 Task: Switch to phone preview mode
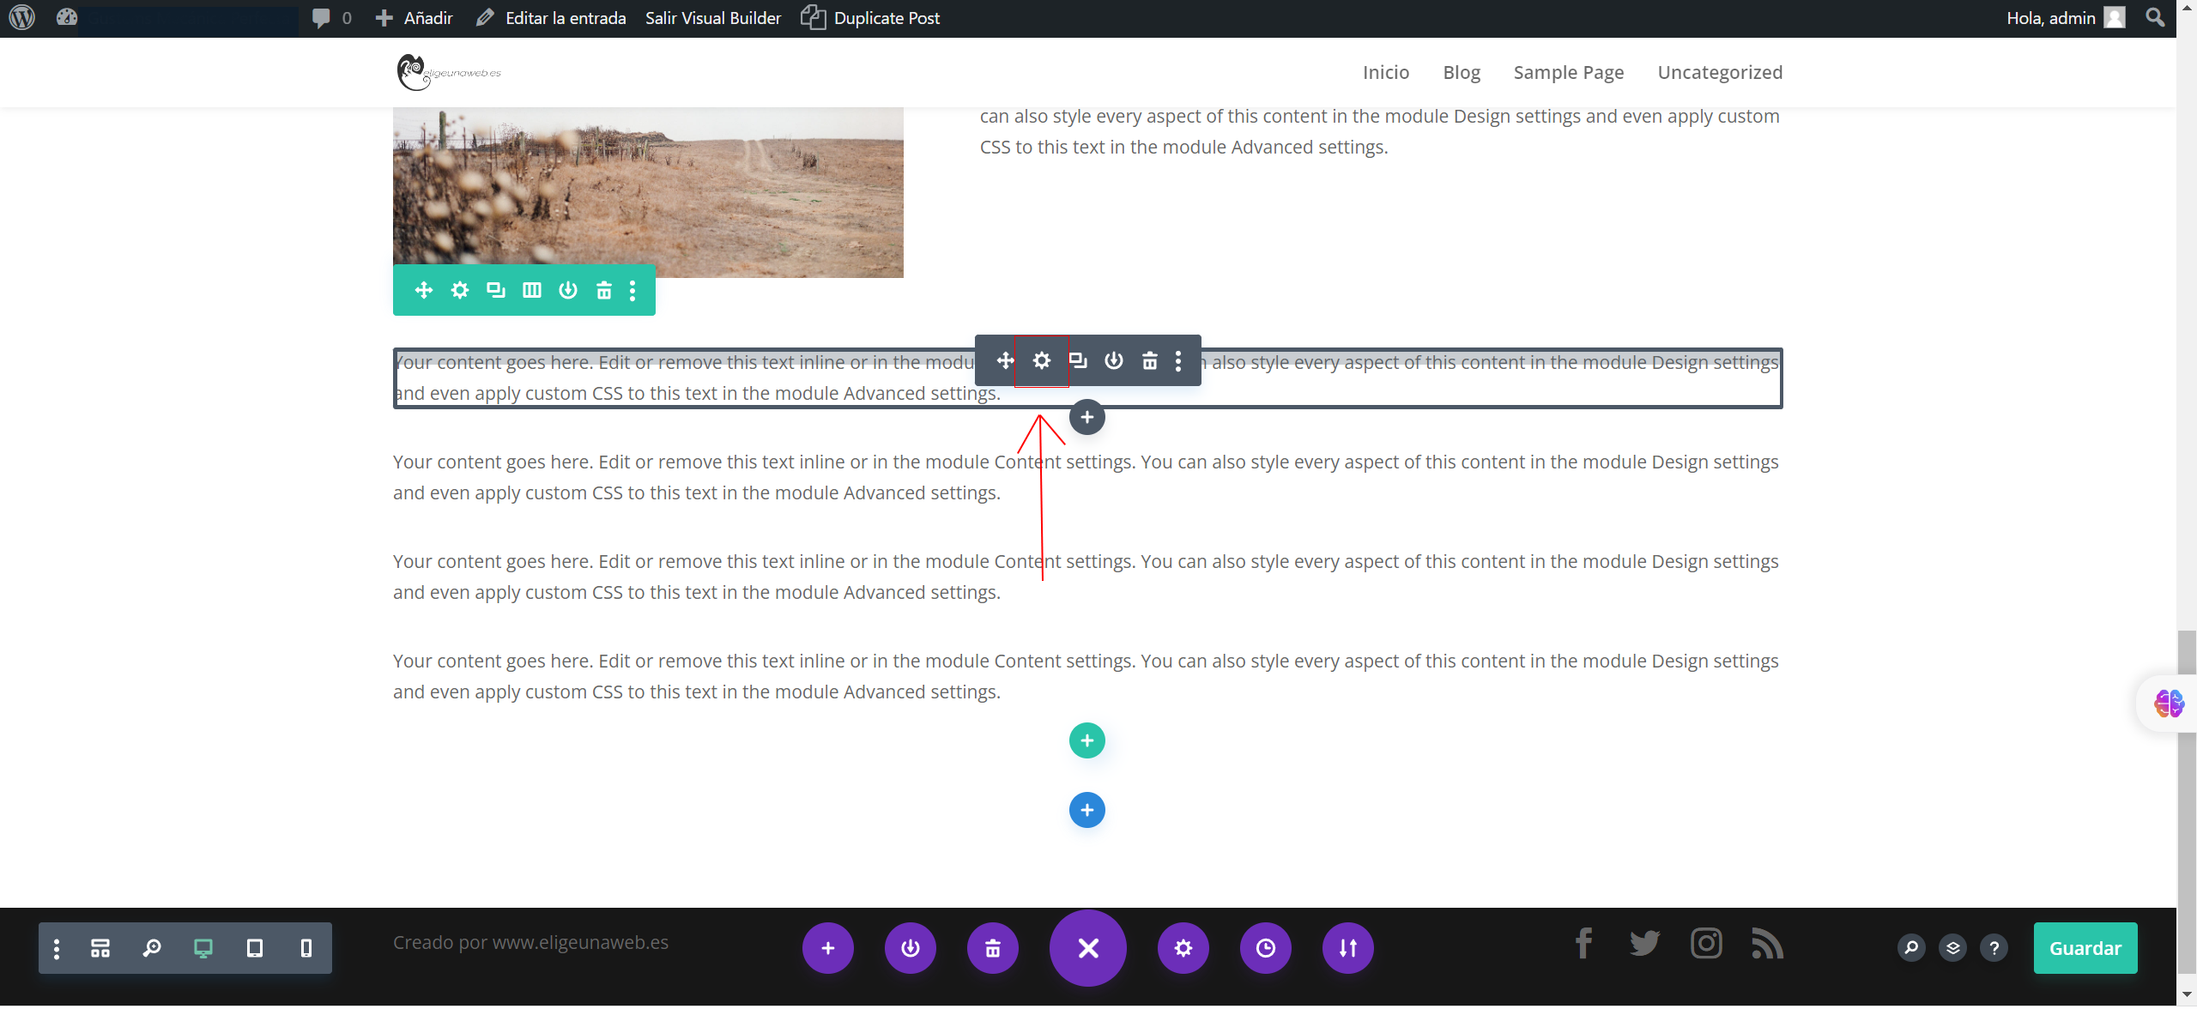[x=306, y=948]
